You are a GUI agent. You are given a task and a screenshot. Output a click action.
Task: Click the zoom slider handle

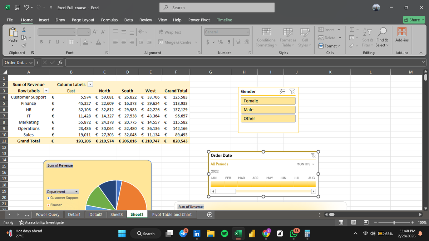[x=394, y=222]
